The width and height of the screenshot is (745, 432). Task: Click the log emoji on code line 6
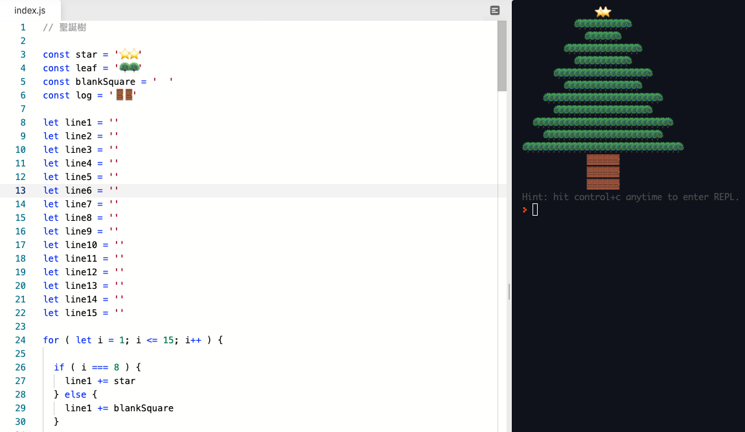pos(124,95)
